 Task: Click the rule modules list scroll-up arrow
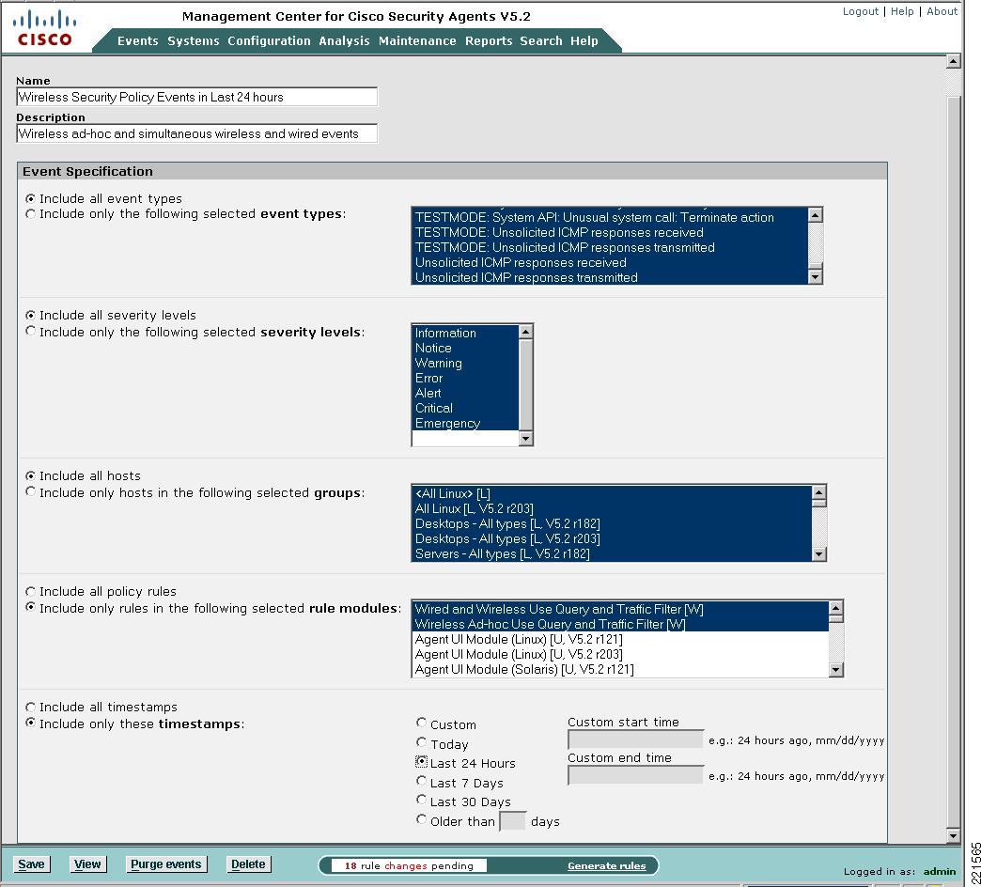(835, 608)
